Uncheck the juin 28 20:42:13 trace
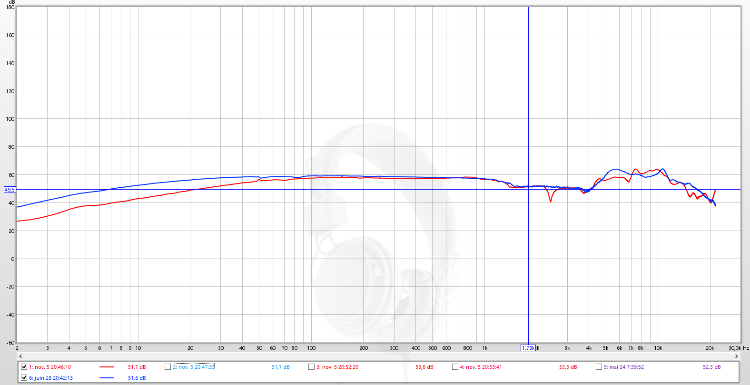This screenshot has width=750, height=385. tap(24, 378)
